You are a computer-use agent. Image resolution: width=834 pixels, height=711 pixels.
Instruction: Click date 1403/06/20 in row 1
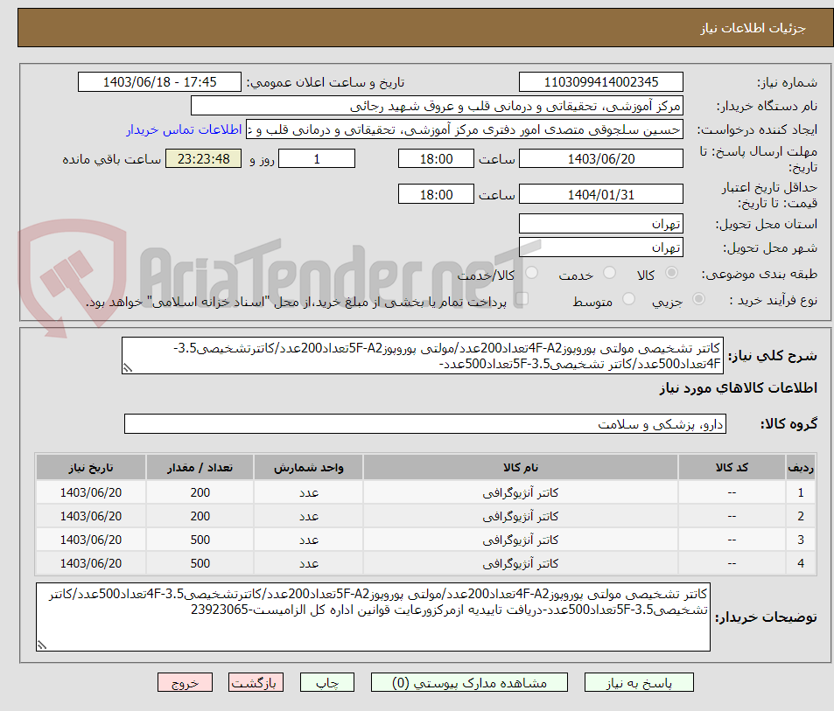point(91,492)
